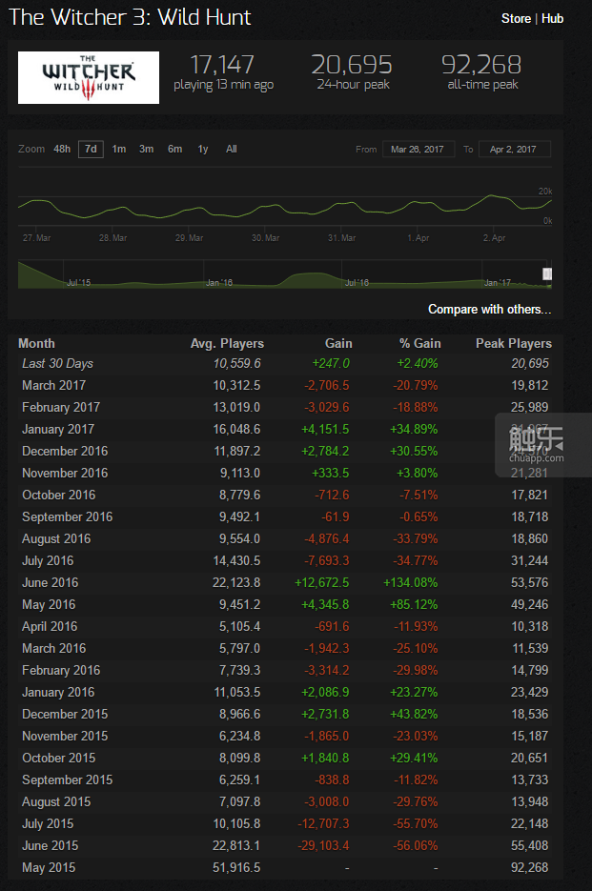Click the -29,103.4 gain value
This screenshot has height=891, width=592.
click(323, 846)
